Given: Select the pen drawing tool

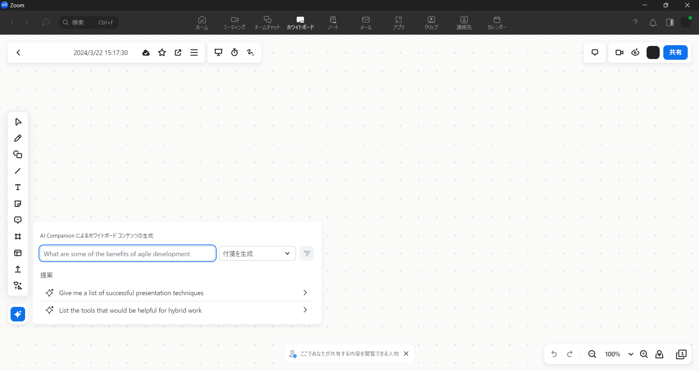Looking at the screenshot, I should 18,138.
